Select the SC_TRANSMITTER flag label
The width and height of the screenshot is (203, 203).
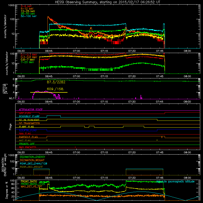coord(29,123)
